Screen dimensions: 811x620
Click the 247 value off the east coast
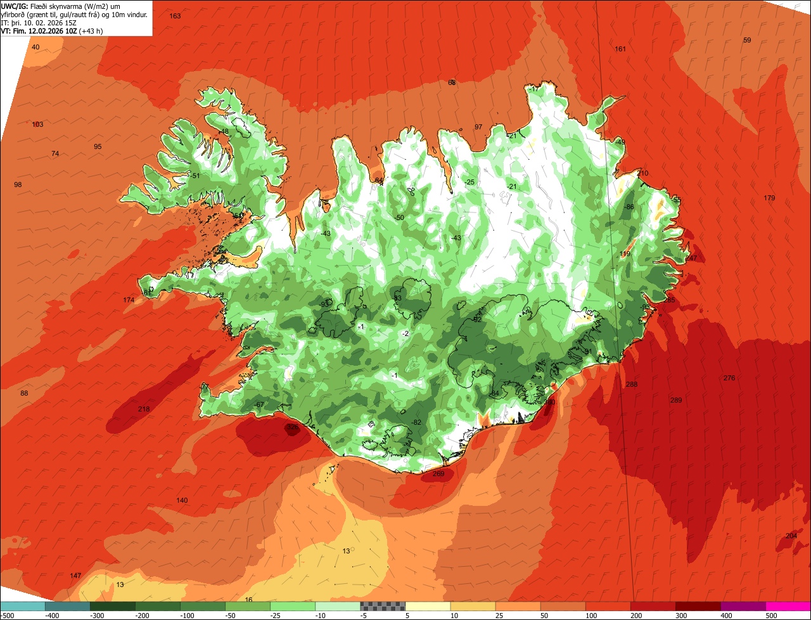coord(691,258)
